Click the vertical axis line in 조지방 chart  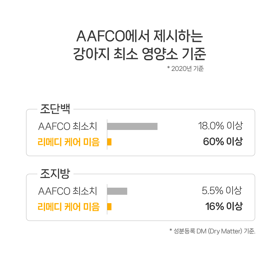[x=107, y=199]
